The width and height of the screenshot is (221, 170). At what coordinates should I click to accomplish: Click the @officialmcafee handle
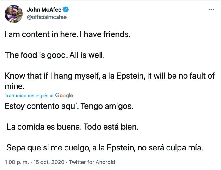tap(47, 17)
